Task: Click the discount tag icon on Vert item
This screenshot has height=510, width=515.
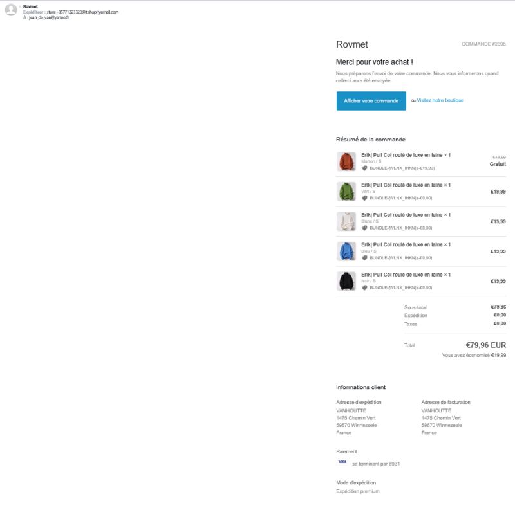Action: [x=364, y=198]
